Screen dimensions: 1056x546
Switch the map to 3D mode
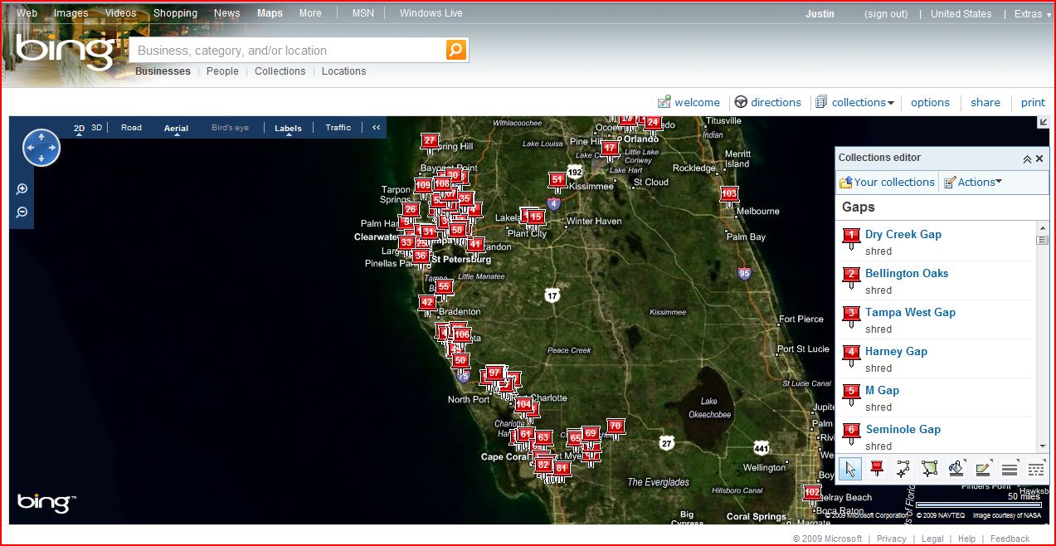tap(96, 128)
